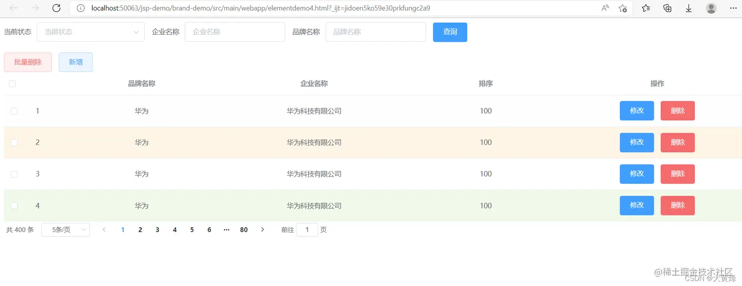Open the 5条/页 page size dropdown
Screen dimensions: 742x286
click(65, 229)
